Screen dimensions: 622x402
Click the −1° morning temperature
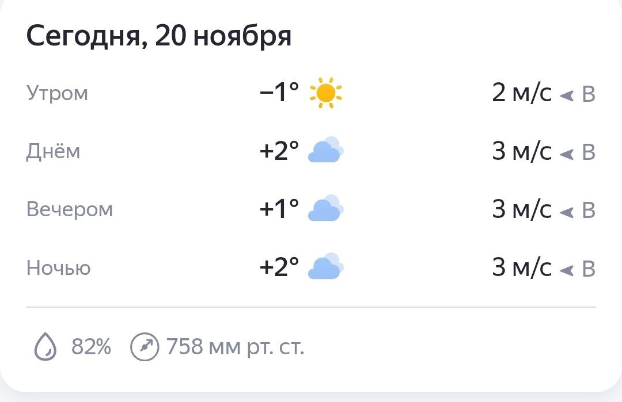coord(280,93)
